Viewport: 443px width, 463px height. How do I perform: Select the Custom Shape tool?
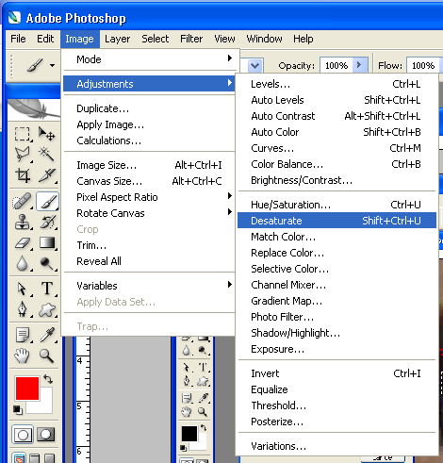[47, 309]
